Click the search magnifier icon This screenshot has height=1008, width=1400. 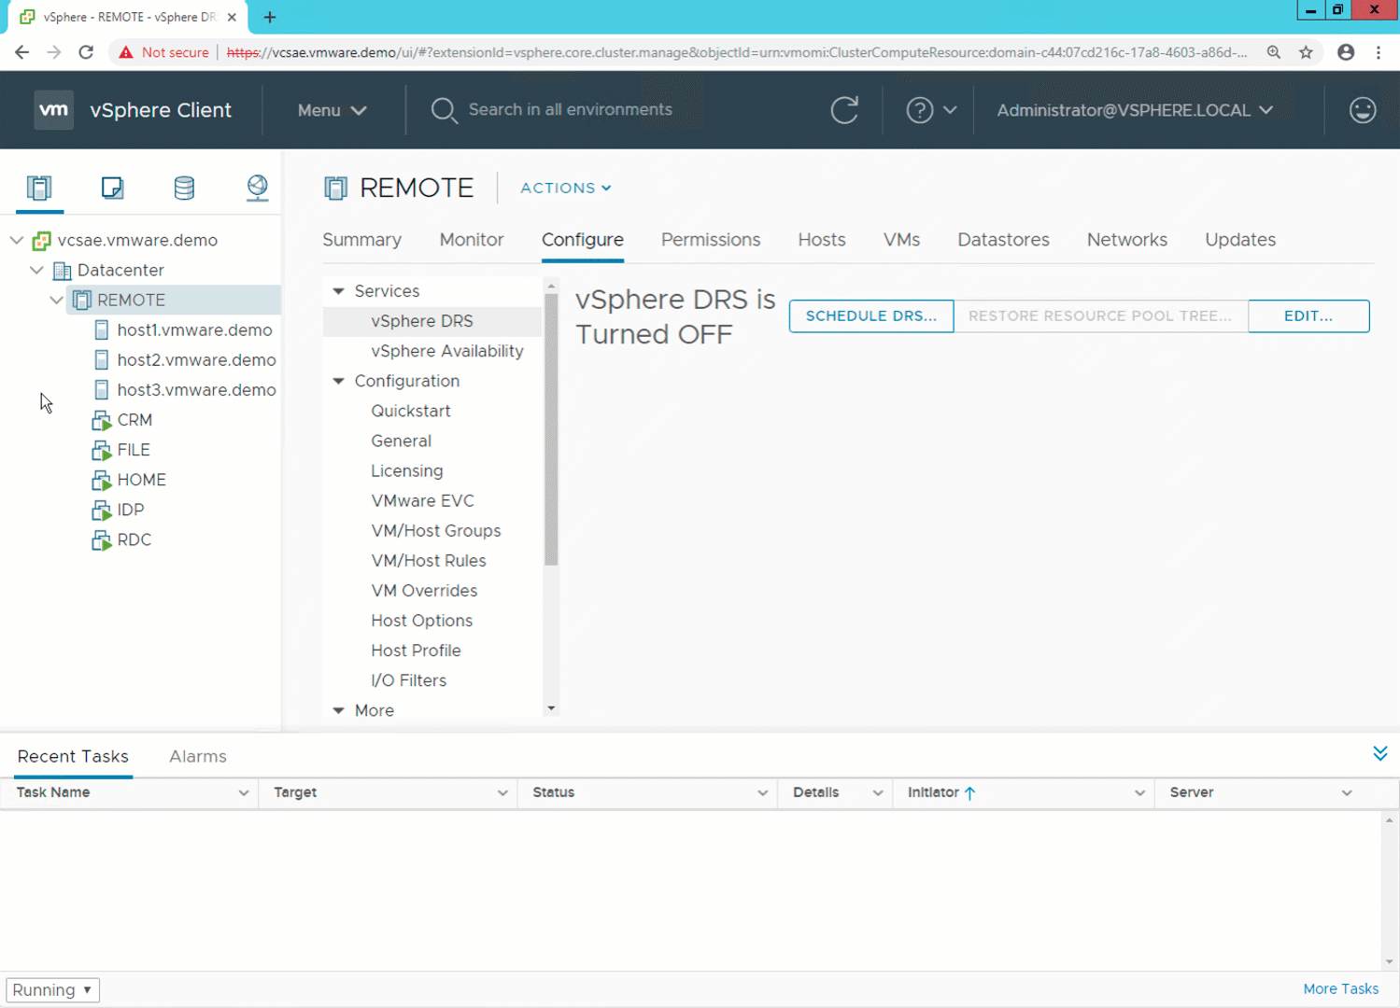point(444,110)
